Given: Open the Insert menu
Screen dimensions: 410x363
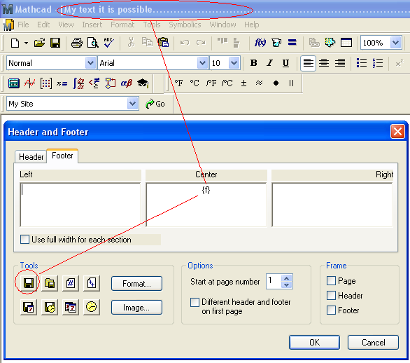Looking at the screenshot, I should (92, 25).
